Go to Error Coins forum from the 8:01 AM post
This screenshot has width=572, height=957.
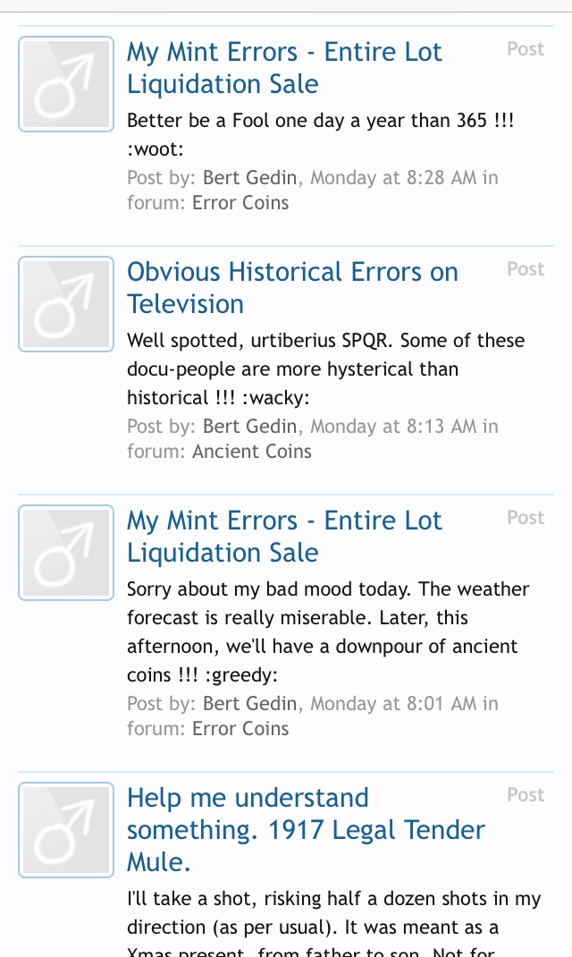pyautogui.click(x=240, y=729)
